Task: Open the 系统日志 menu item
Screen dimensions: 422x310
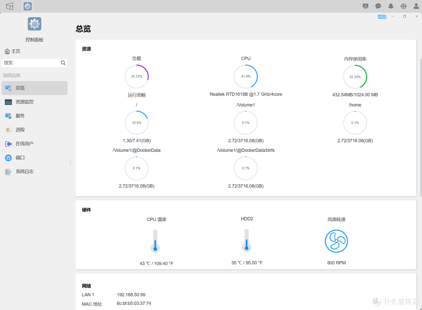Action: point(34,171)
